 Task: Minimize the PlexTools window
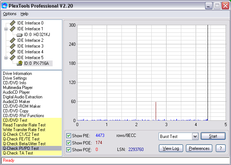[x=208, y=6]
